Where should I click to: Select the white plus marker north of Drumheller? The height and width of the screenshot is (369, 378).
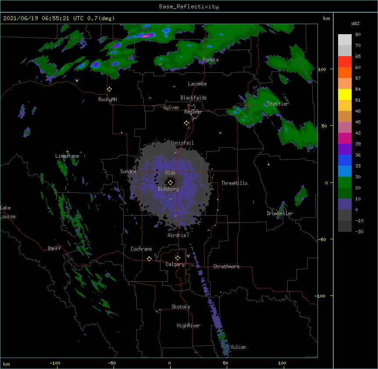tap(268, 164)
